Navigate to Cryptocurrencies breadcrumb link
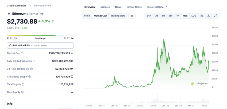227x109 pixels. tap(17, 6)
